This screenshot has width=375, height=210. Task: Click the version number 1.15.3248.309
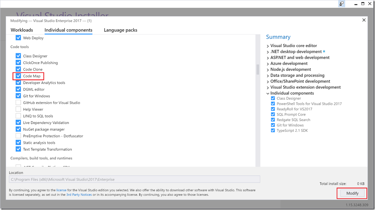tap(357, 205)
